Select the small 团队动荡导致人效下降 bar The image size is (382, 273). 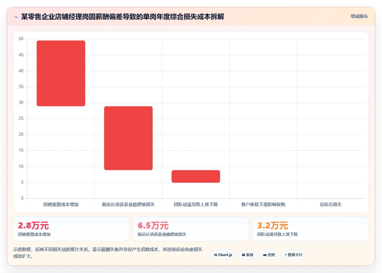coord(196,176)
